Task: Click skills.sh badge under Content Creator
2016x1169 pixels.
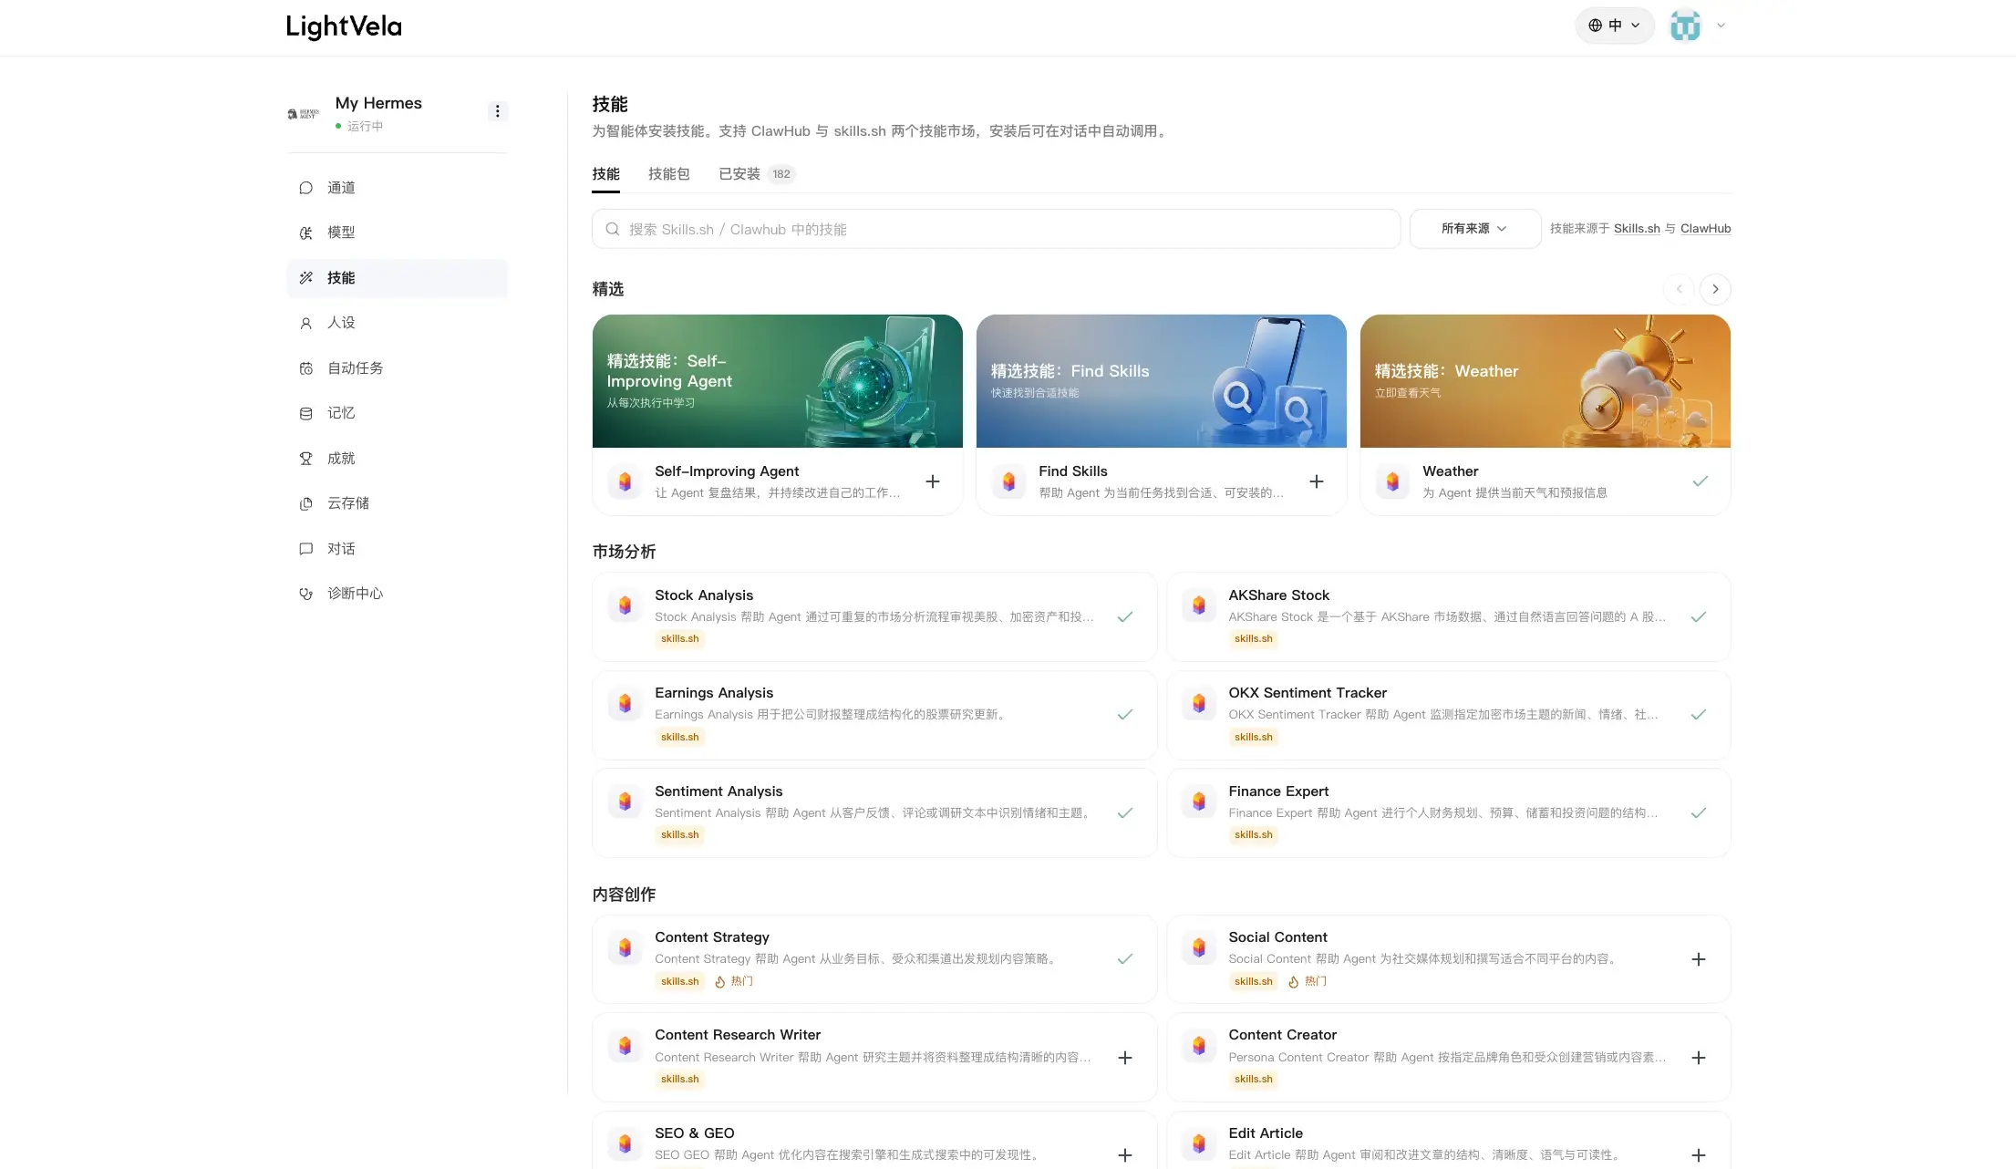Action: [1254, 1080]
